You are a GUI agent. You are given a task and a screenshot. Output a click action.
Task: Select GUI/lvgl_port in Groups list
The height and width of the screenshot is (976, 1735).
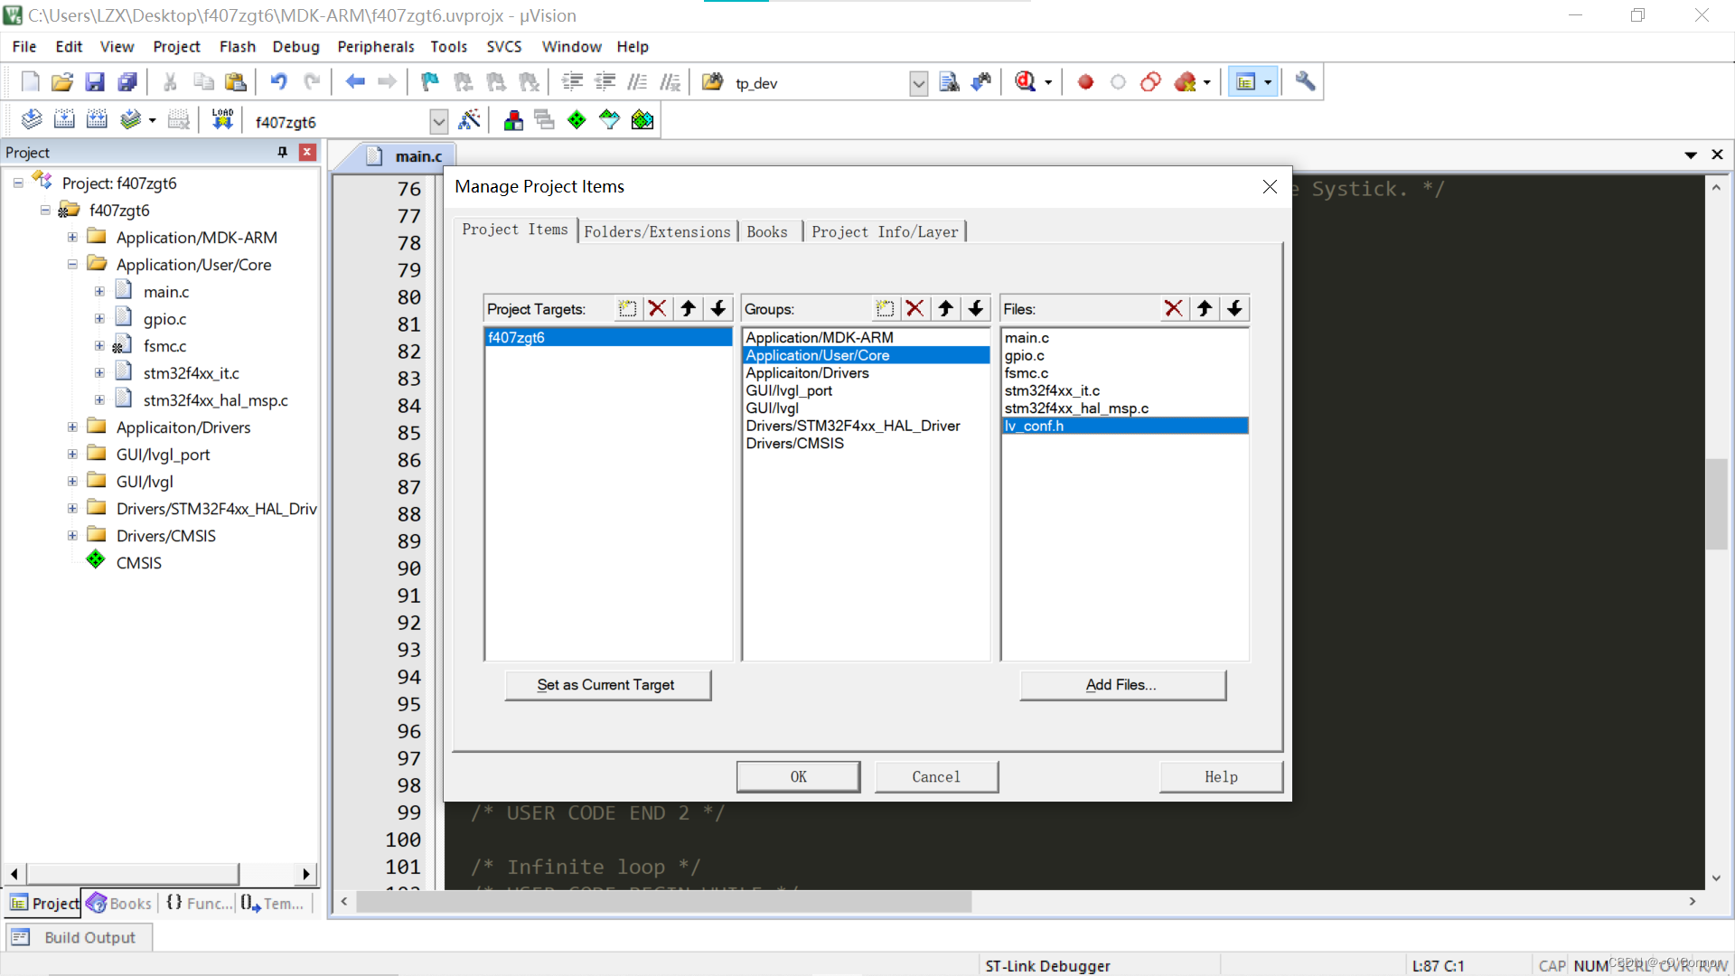[789, 390]
